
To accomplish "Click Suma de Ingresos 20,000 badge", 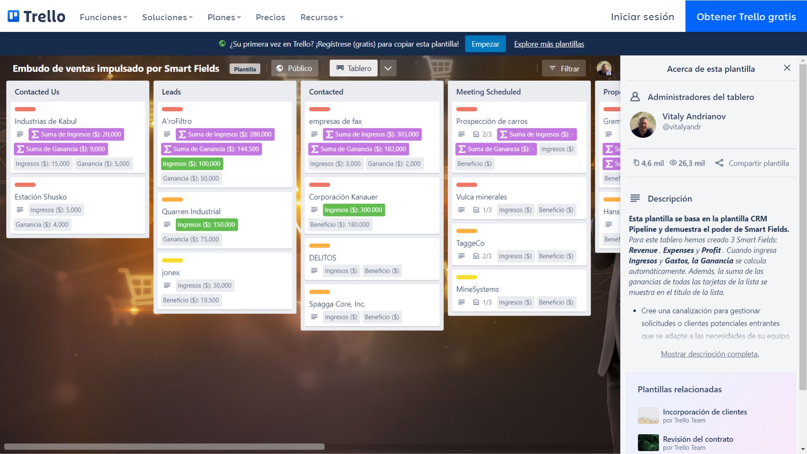I will click(x=76, y=134).
